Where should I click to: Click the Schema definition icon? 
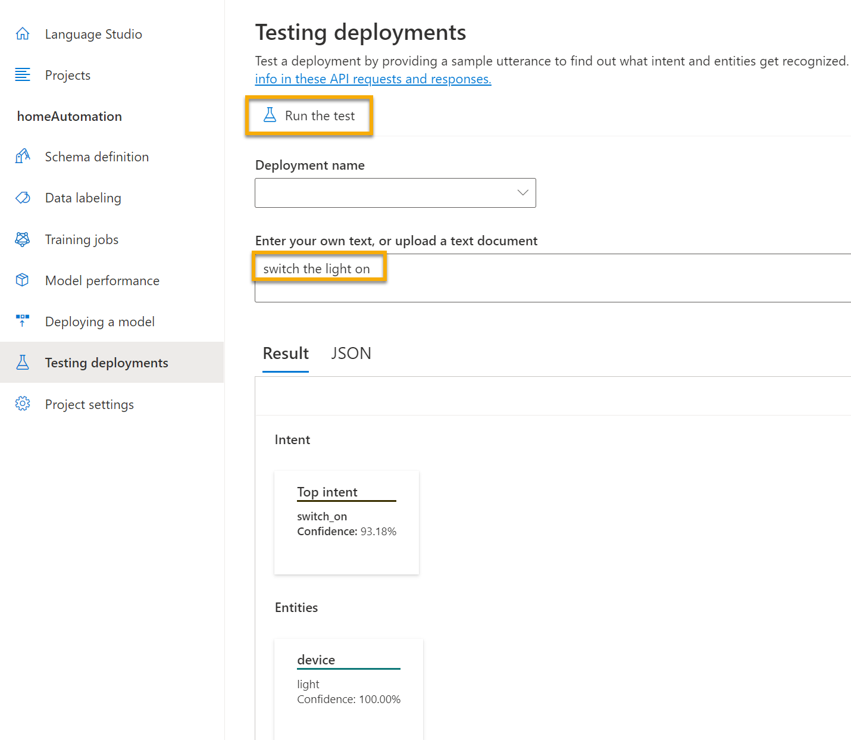[23, 157]
